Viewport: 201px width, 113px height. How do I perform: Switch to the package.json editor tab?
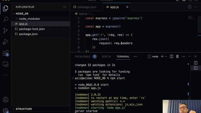(87, 7)
